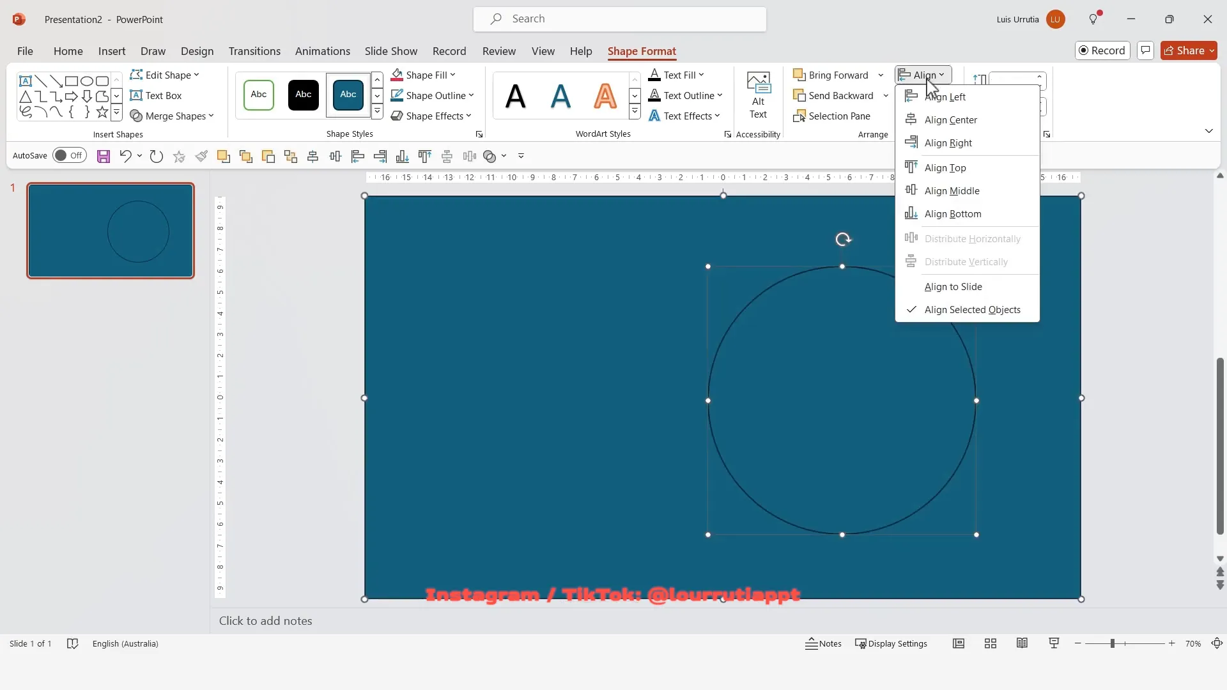Switch to the Insert tab
The image size is (1227, 690).
point(112,51)
